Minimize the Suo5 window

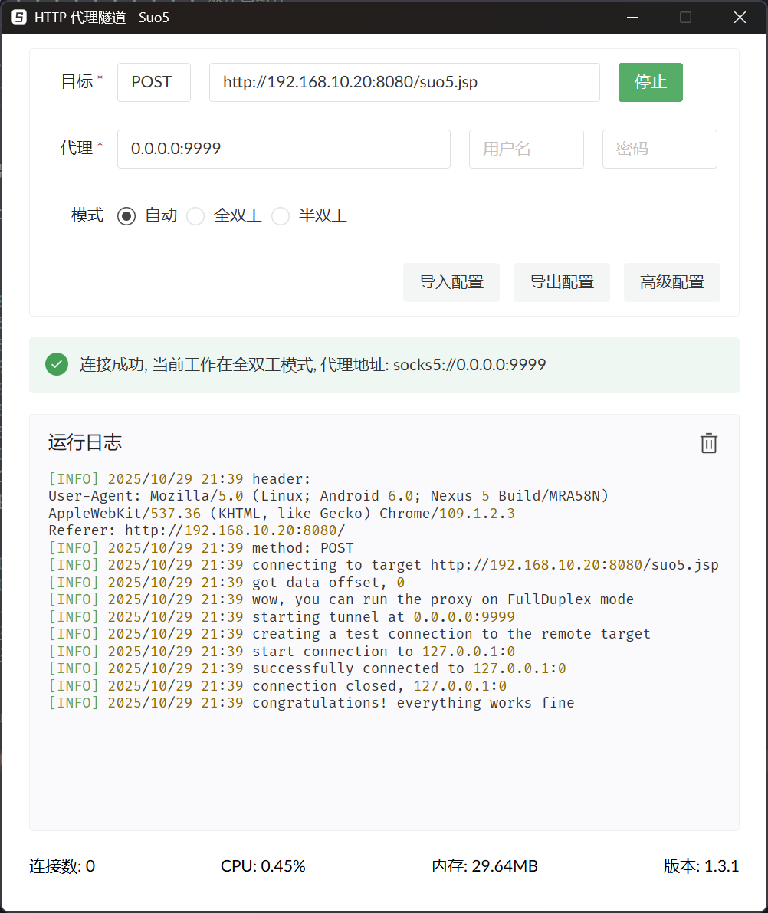click(x=632, y=18)
